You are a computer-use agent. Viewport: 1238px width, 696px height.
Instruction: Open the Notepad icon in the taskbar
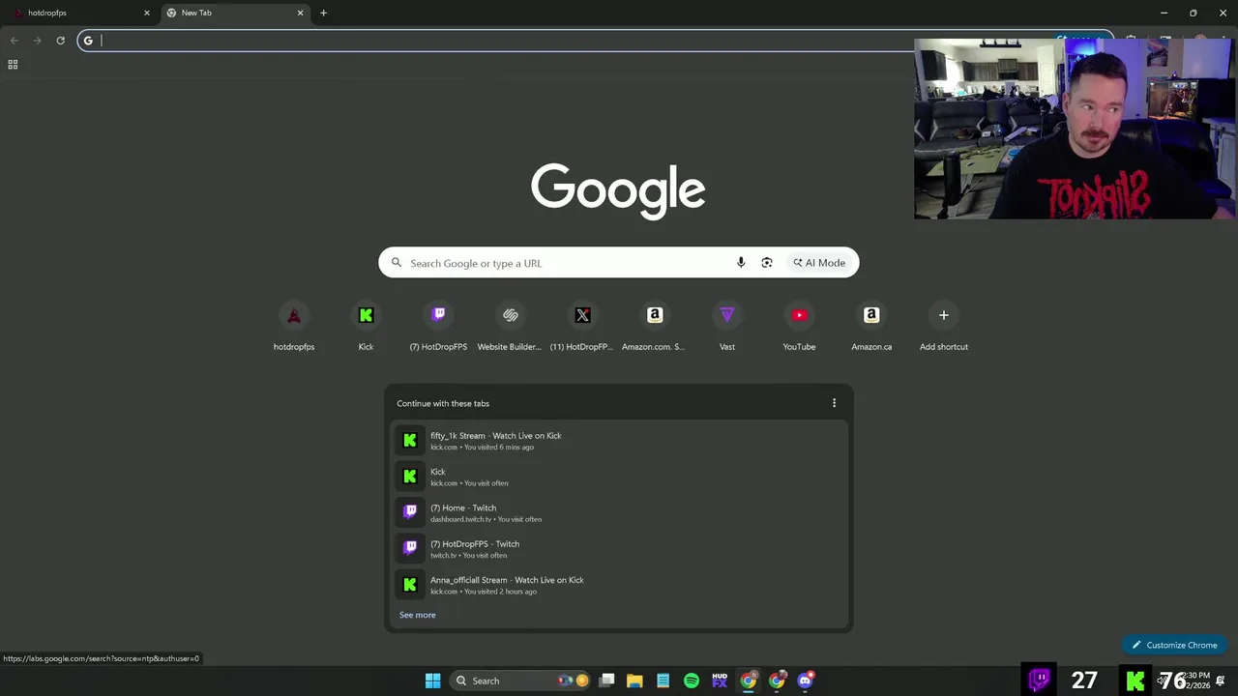[663, 681]
